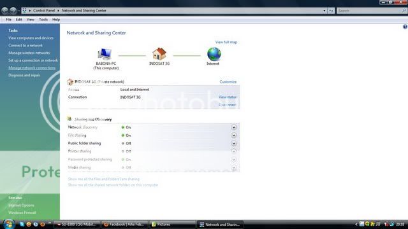Click the Back navigation arrow button
408x229 pixels.
4,11
